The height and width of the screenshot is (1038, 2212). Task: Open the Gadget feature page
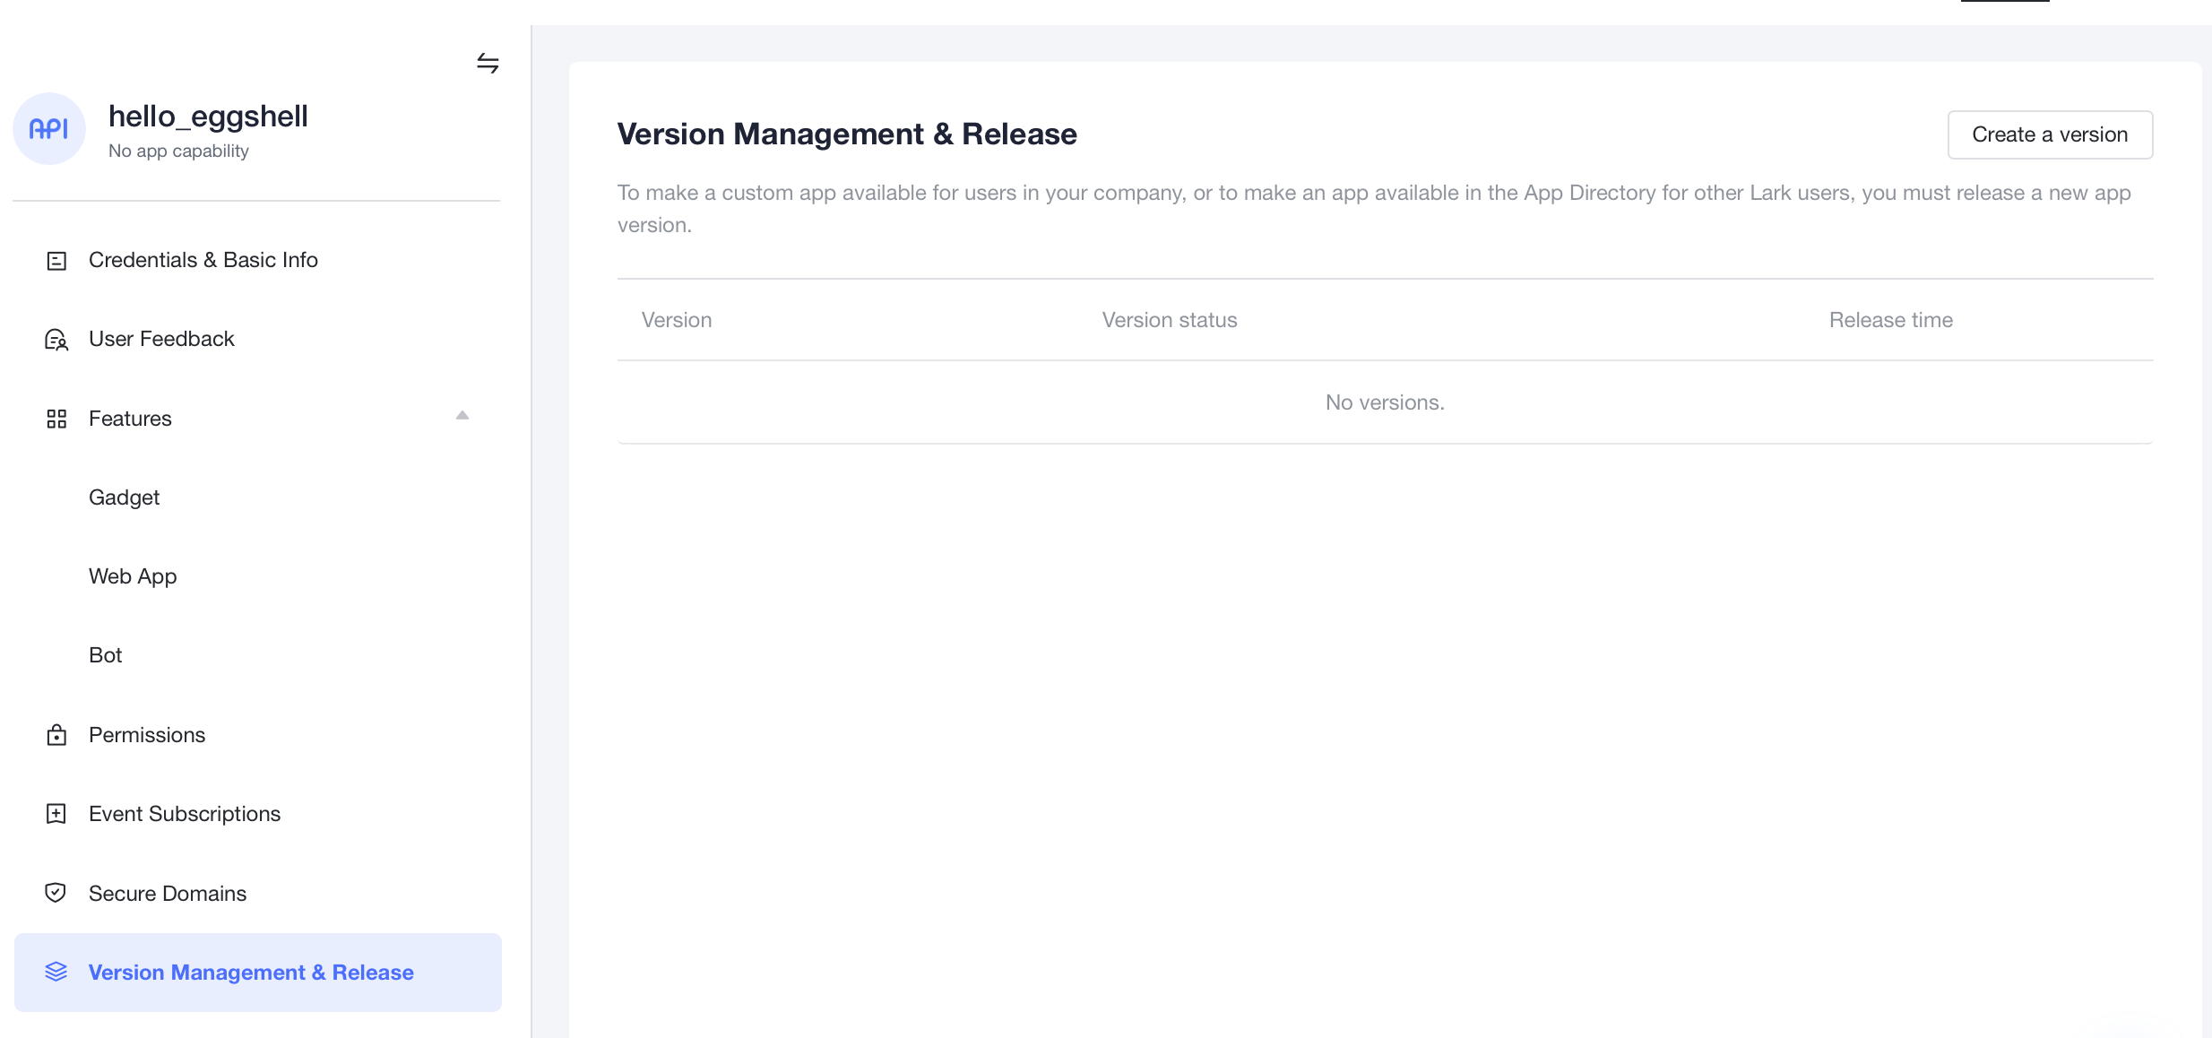click(124, 497)
